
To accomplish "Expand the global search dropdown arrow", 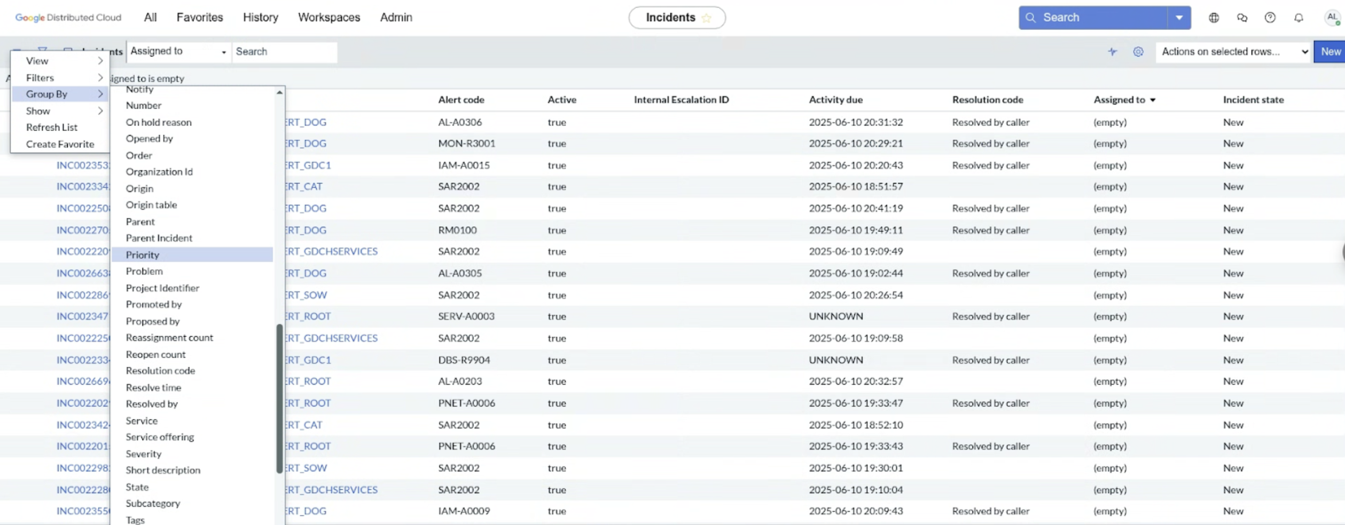I will (x=1179, y=18).
